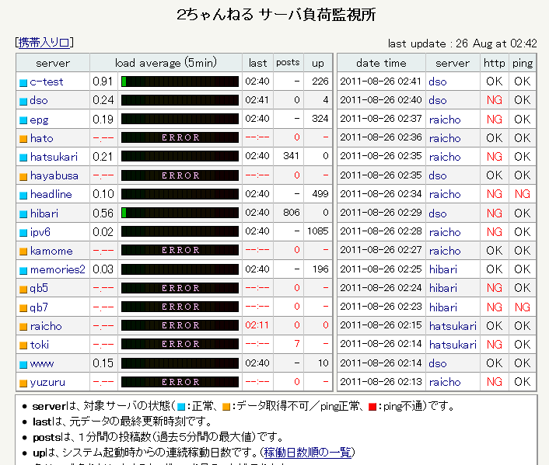Open memories2 server link
The width and height of the screenshot is (549, 465).
coord(58,269)
